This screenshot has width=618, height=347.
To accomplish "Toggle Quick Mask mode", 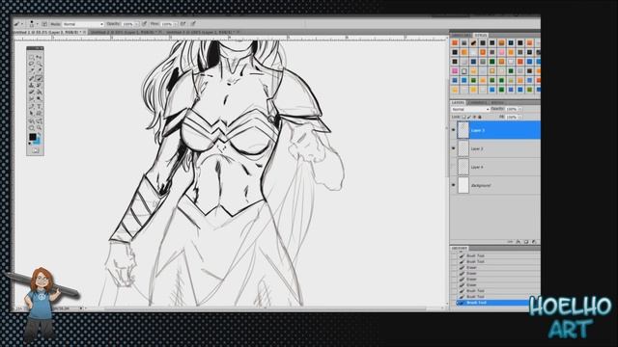I will coord(36,150).
